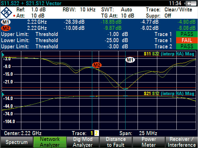This screenshot has height=148, width=198.
Task: Click the M1 value -26.39 dB
Action: 74,22
